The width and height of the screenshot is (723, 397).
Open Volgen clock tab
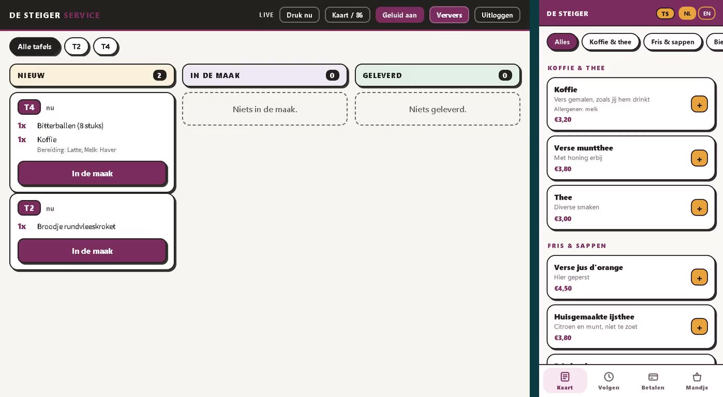tap(609, 381)
